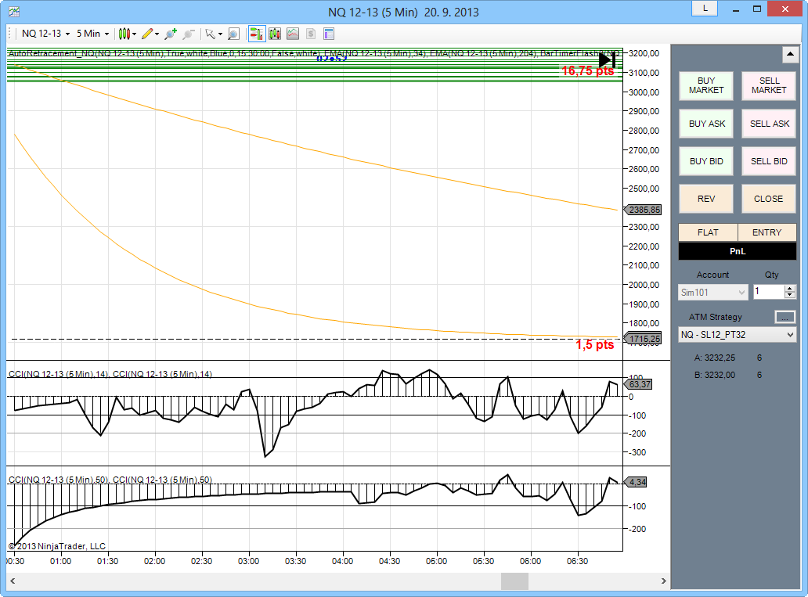Open the 5 Min interval dropdown

coord(92,34)
